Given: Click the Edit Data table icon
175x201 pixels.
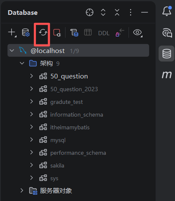Looking at the screenshot, I should coord(88,32).
